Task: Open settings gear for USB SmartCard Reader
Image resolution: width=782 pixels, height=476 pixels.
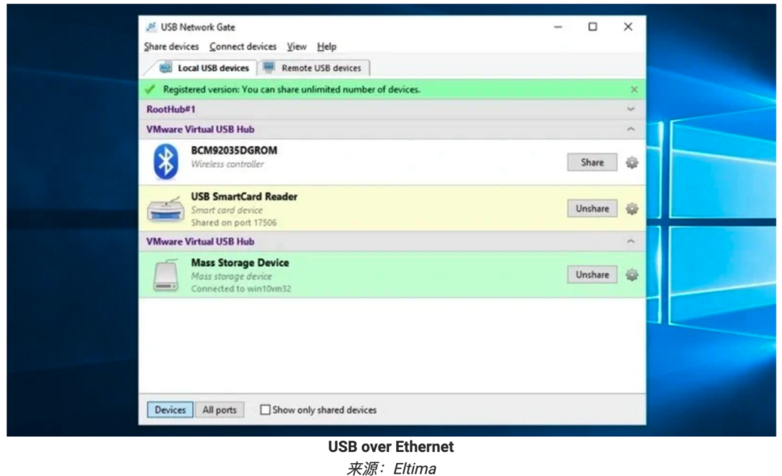Action: 632,209
